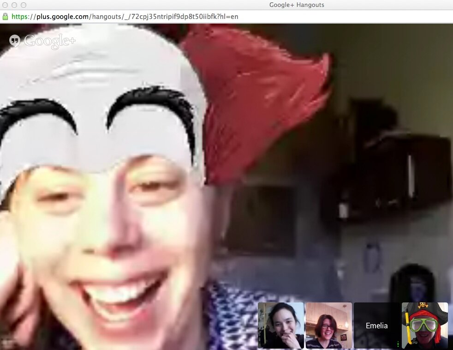Open thumbnail of woman with hand on chin

[x=281, y=326]
